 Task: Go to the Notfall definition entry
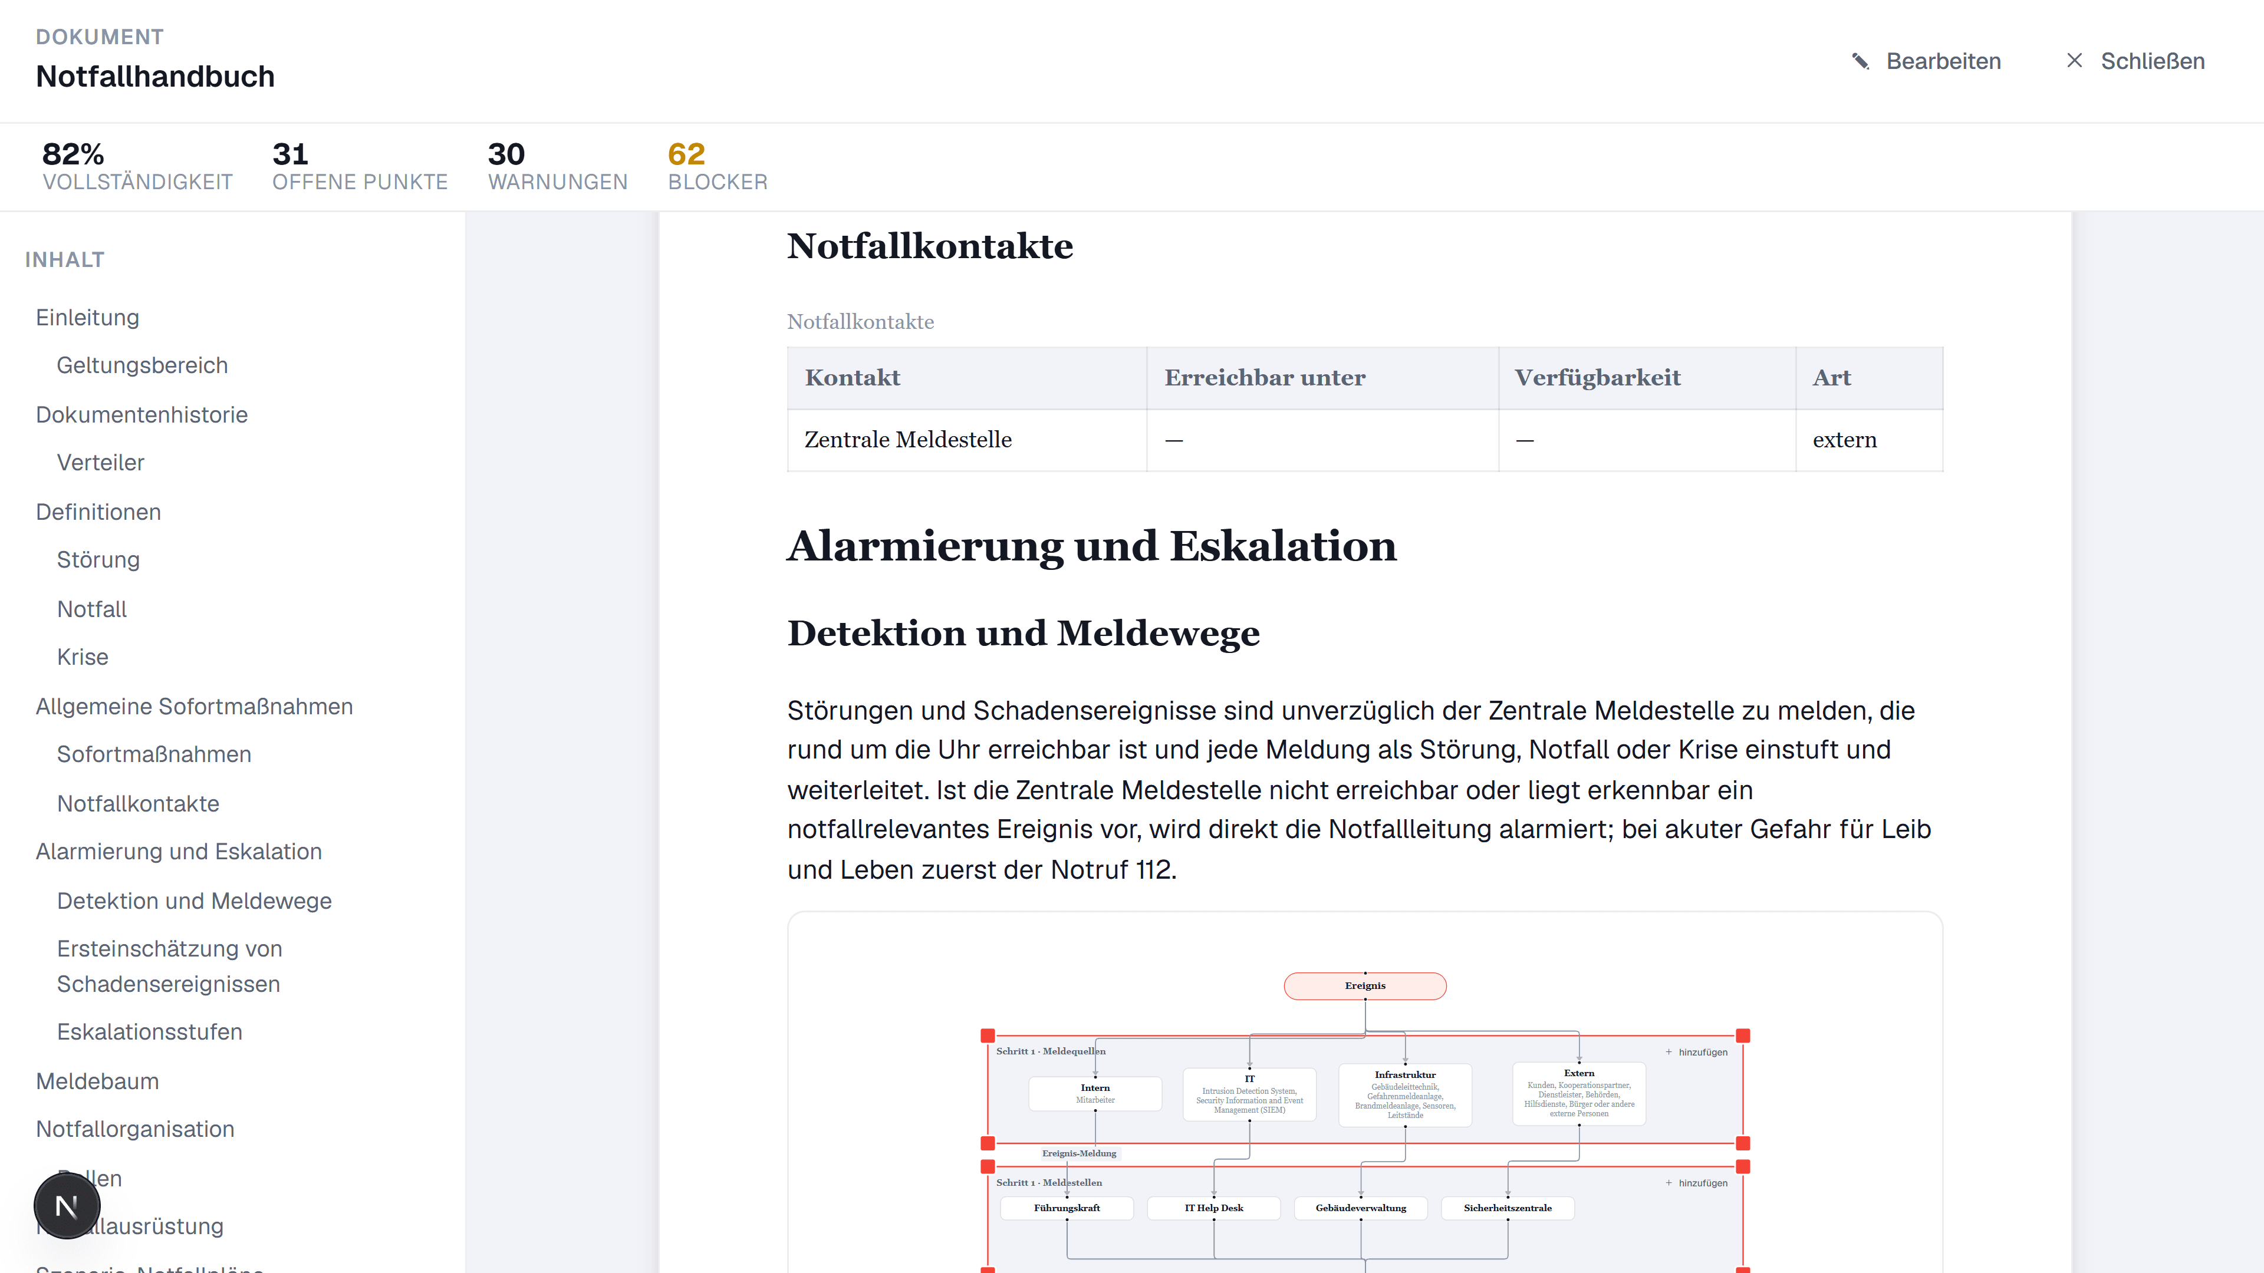tap(93, 609)
